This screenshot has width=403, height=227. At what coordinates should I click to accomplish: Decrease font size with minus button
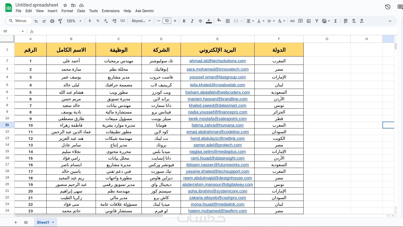tap(159, 21)
